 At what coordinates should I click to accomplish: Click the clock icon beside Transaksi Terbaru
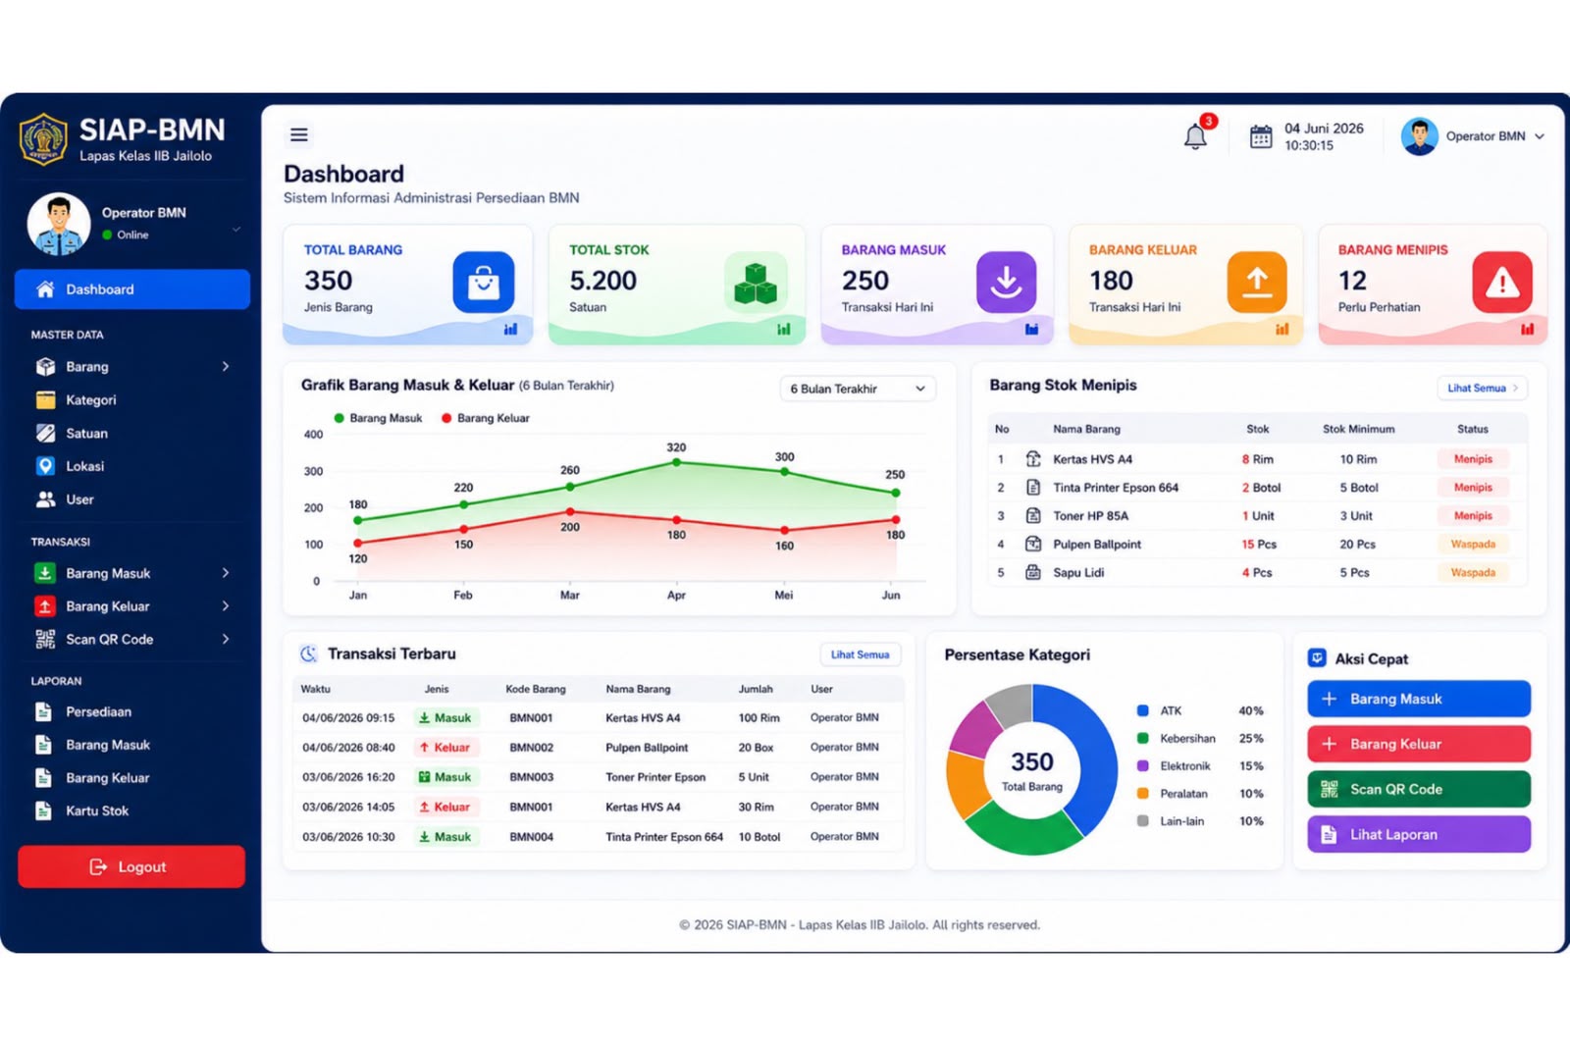[x=309, y=654]
